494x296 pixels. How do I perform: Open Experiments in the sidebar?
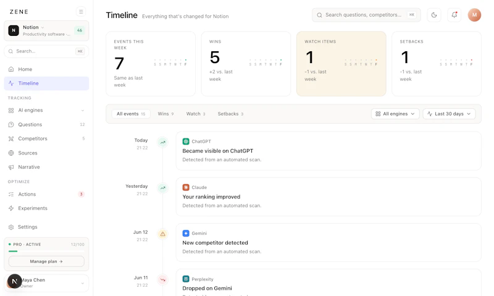coord(46,208)
